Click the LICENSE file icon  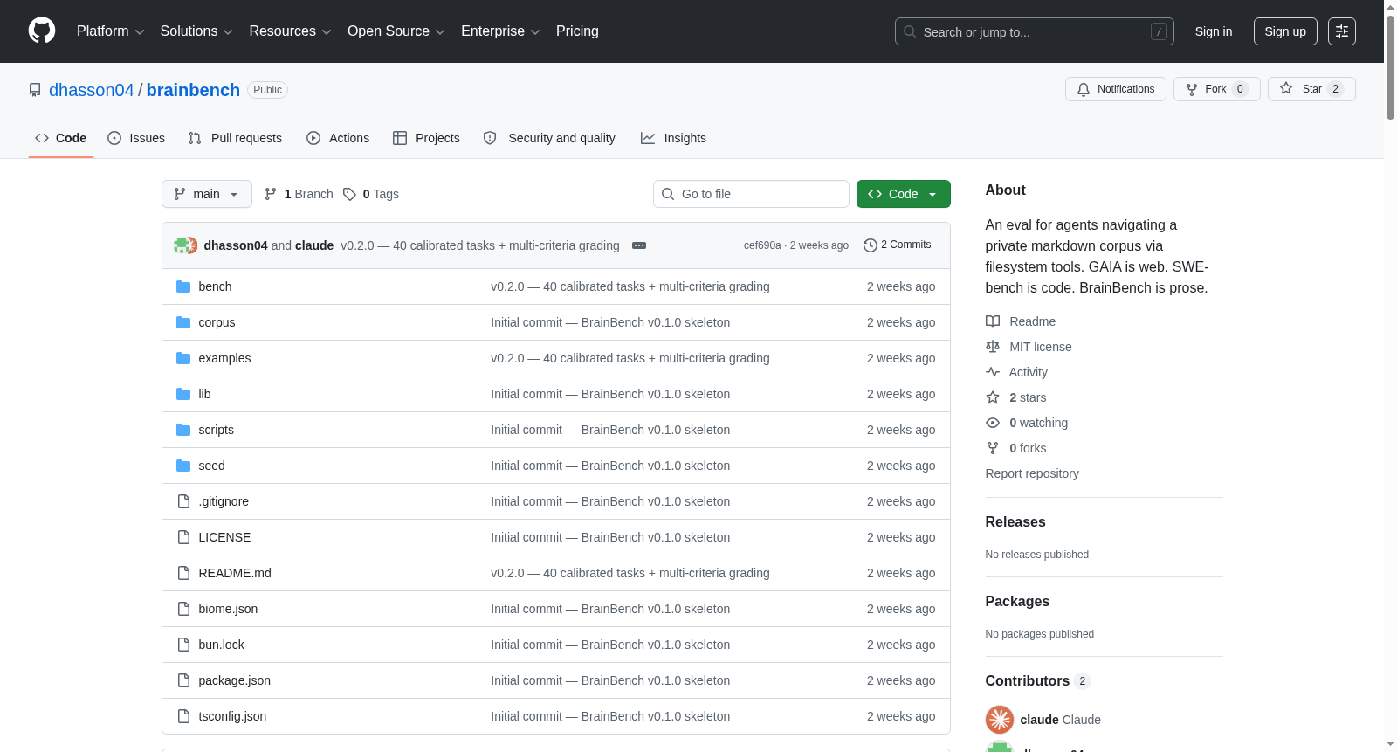point(183,537)
